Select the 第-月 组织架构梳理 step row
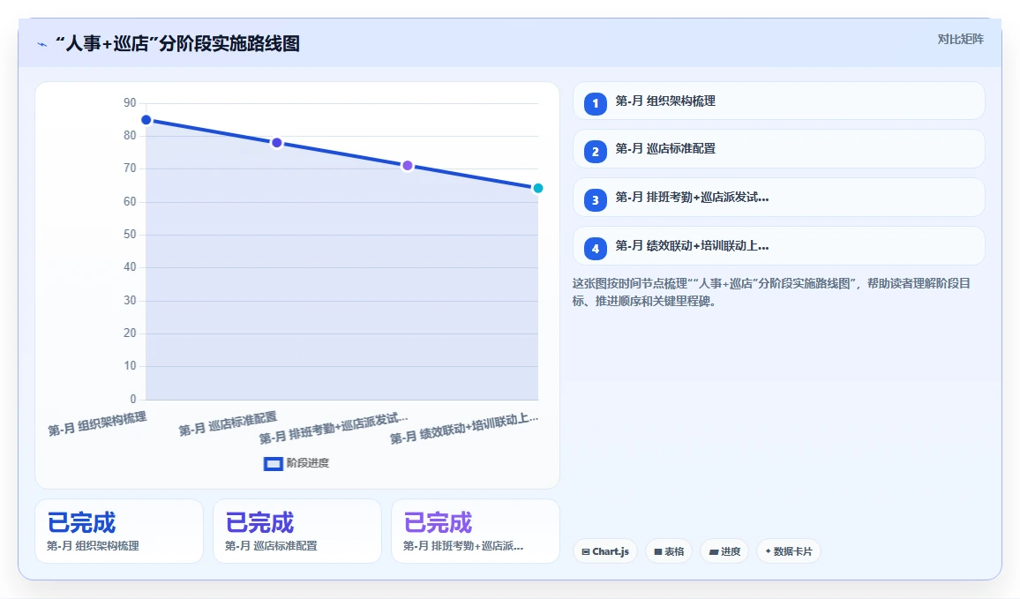This screenshot has height=599, width=1020. tap(778, 101)
